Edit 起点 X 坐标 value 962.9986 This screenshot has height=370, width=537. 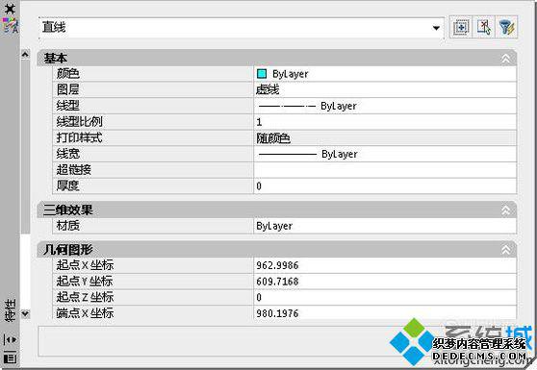pyautogui.click(x=385, y=265)
